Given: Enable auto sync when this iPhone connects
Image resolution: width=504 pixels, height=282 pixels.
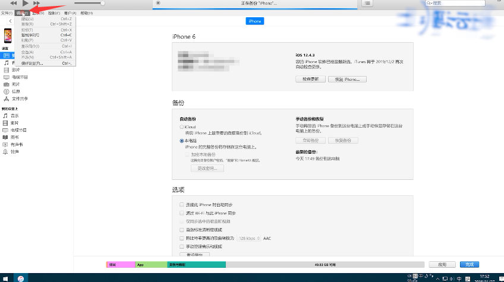Looking at the screenshot, I should point(182,205).
